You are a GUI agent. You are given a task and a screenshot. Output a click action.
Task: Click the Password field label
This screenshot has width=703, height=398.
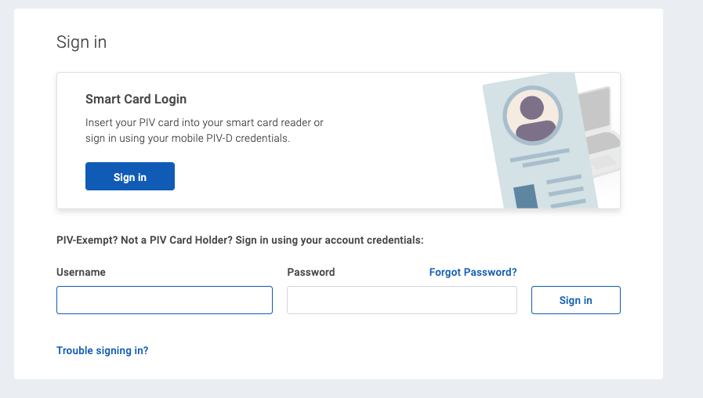[x=310, y=272]
